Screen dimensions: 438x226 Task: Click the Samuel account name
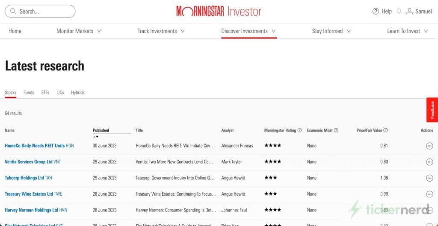(423, 12)
